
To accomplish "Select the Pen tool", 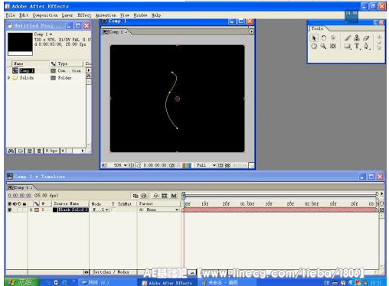I will point(366,47).
